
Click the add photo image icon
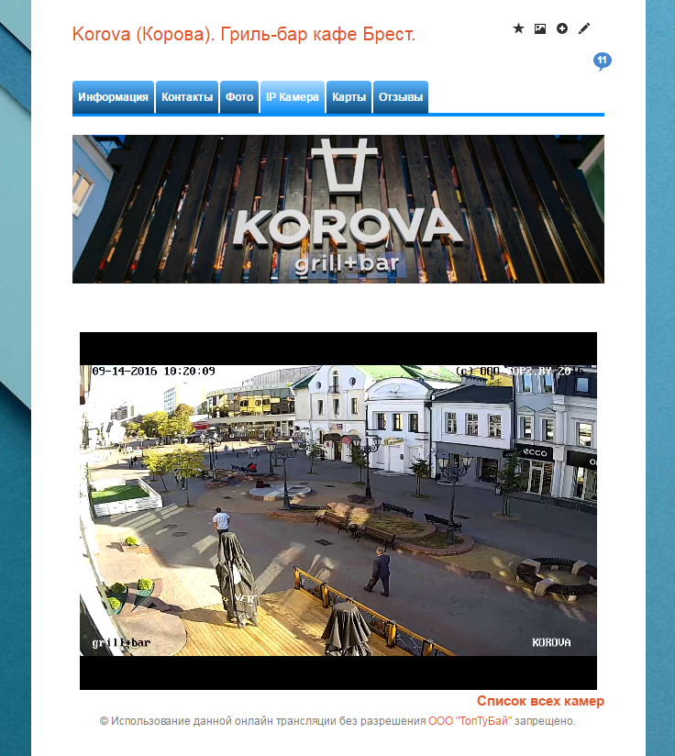click(x=540, y=29)
